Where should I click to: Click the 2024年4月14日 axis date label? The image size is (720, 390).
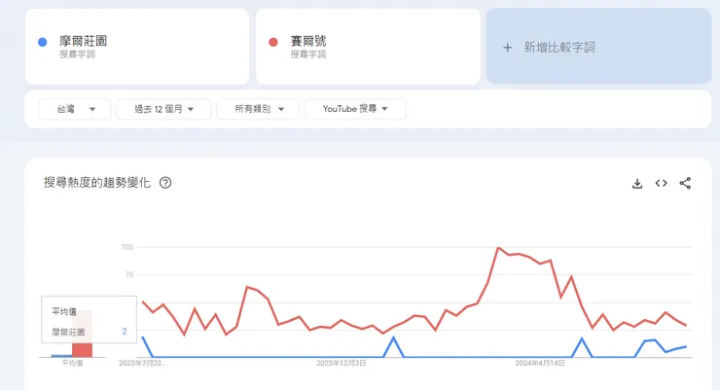click(x=541, y=364)
